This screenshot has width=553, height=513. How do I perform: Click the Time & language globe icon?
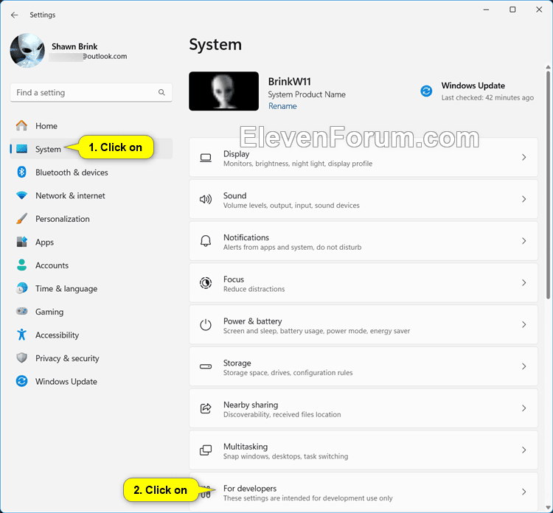pyautogui.click(x=21, y=288)
